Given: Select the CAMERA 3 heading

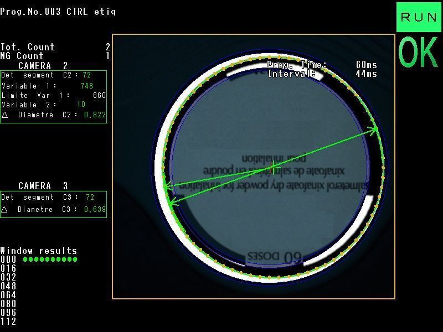Looking at the screenshot, I should pyautogui.click(x=43, y=186).
